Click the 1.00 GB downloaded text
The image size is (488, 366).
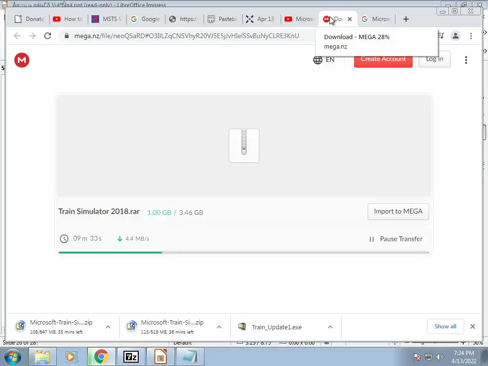point(159,213)
